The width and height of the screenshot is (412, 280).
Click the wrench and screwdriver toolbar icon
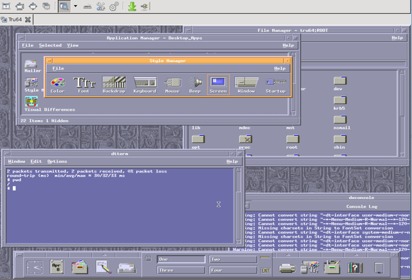pyautogui.click(x=100, y=6)
